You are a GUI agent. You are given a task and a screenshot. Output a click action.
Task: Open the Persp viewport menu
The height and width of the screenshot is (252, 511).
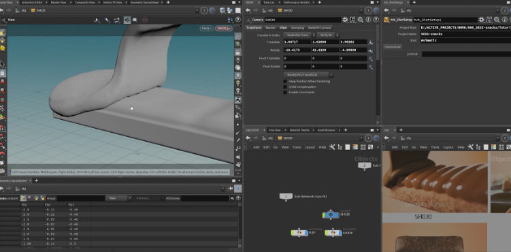pos(207,29)
